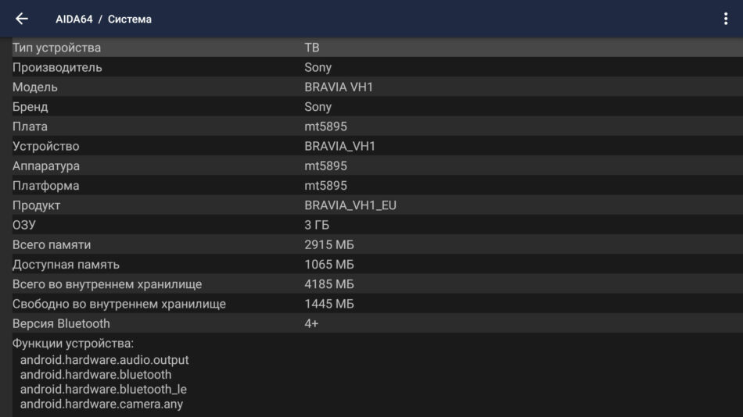Click the 1065 МБ available memory value
The image size is (743, 417).
(328, 265)
